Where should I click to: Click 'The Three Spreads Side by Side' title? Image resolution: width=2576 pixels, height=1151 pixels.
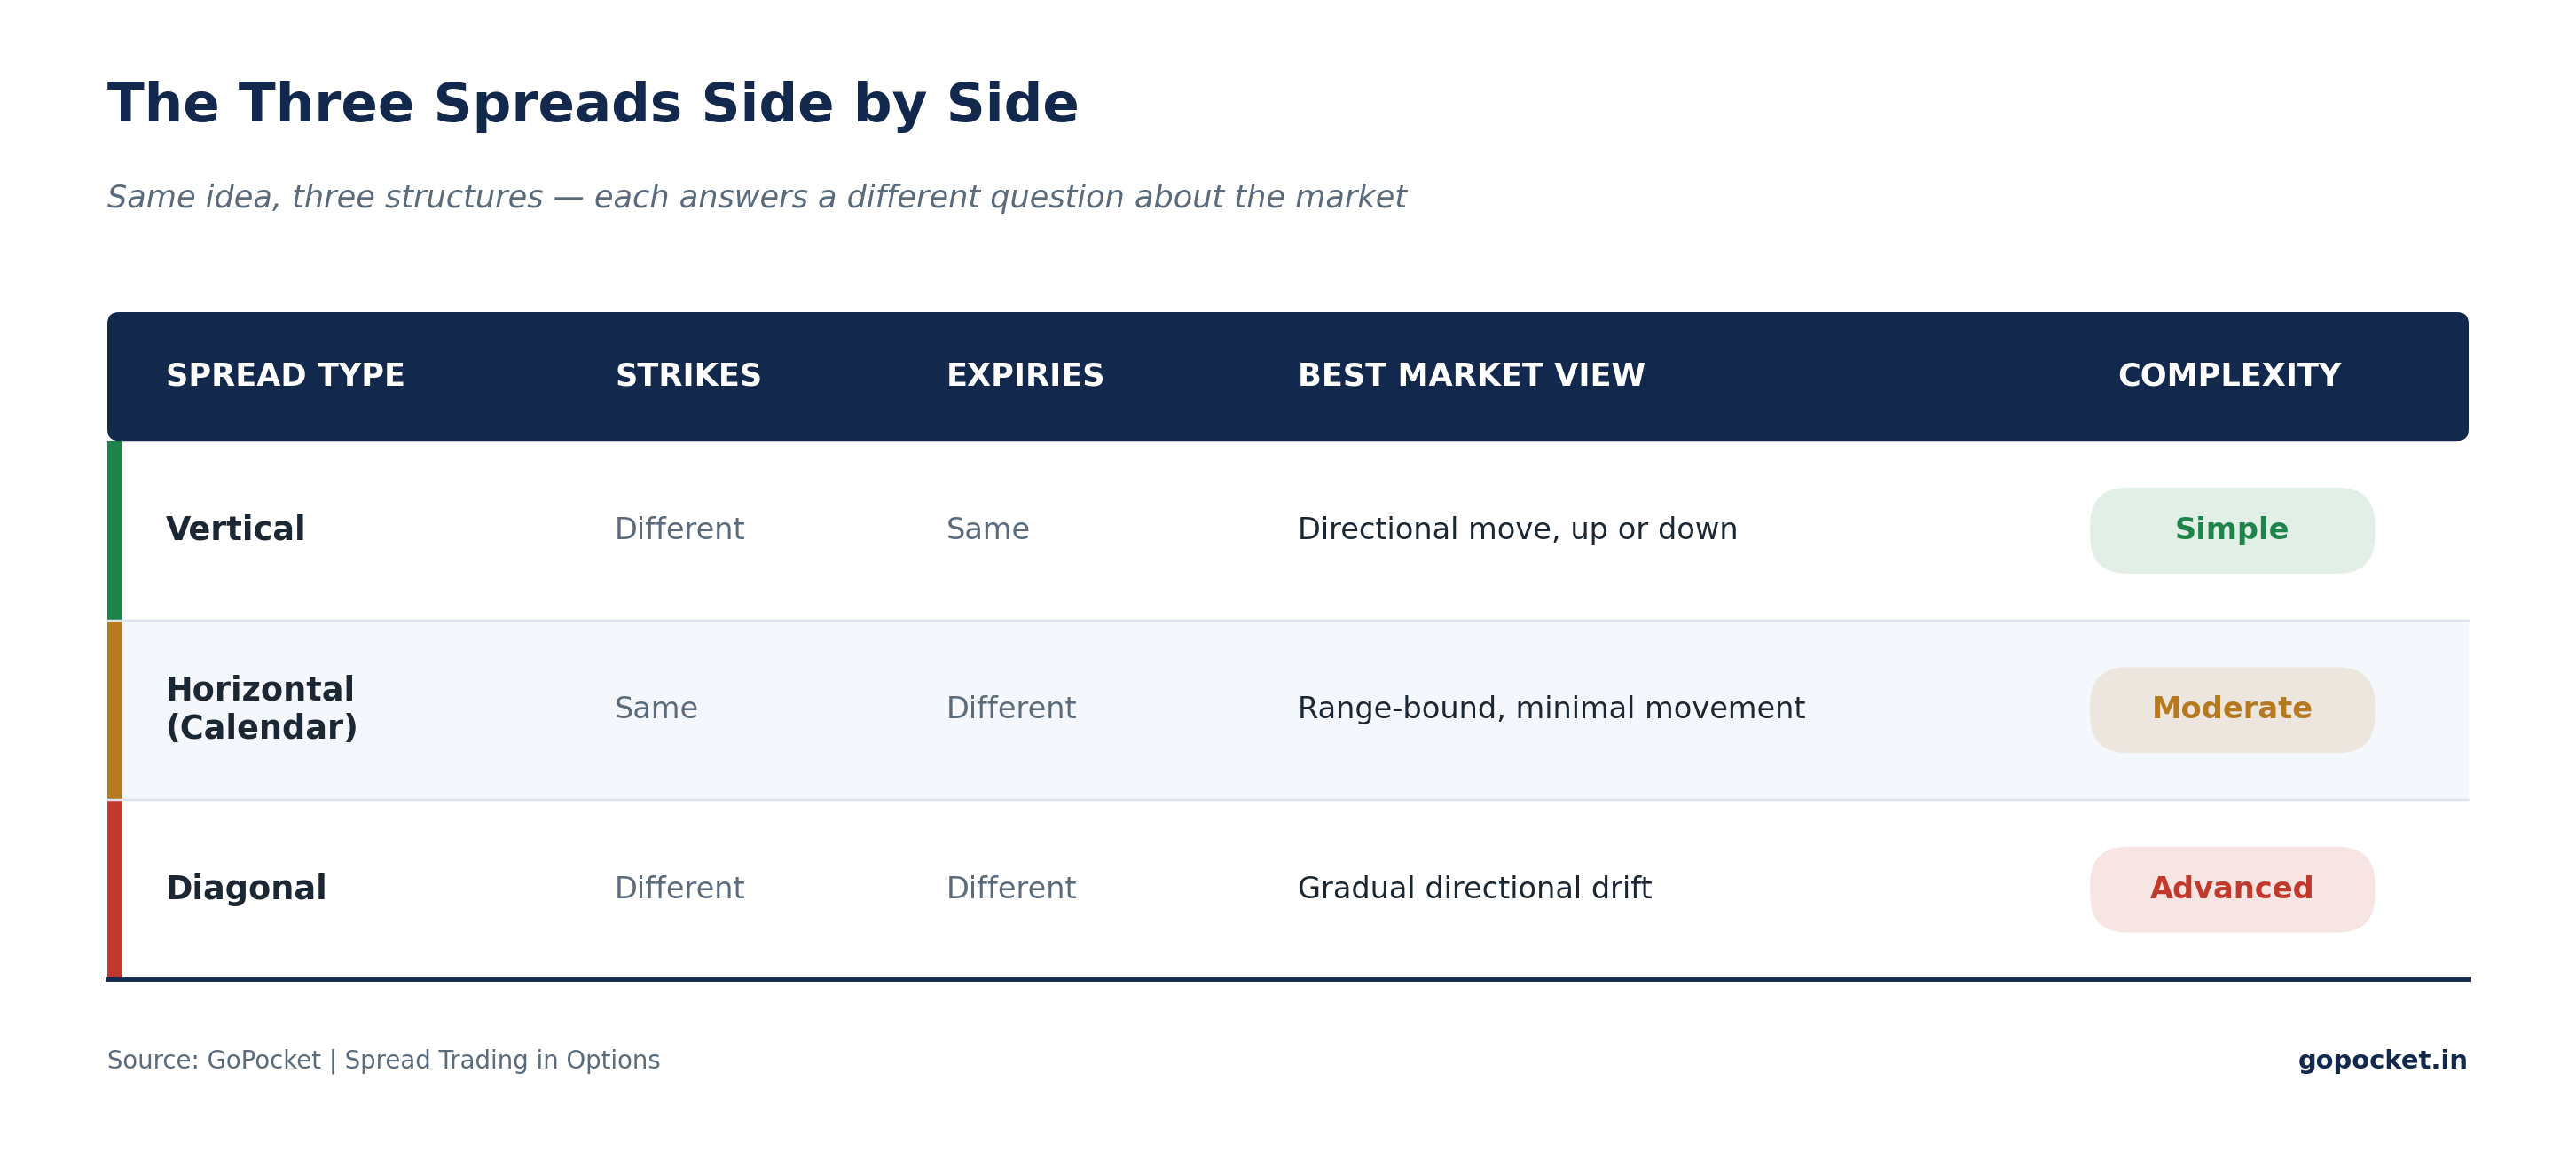click(x=593, y=104)
